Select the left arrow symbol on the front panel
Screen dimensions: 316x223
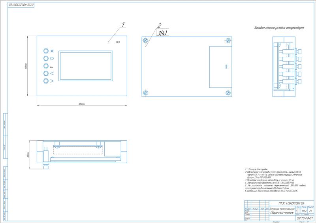click(52, 73)
